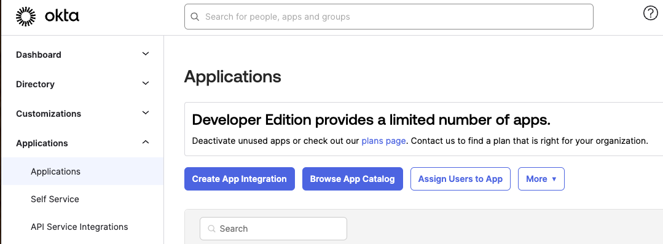Open Directory in the sidebar
The width and height of the screenshot is (663, 244).
pyautogui.click(x=35, y=84)
